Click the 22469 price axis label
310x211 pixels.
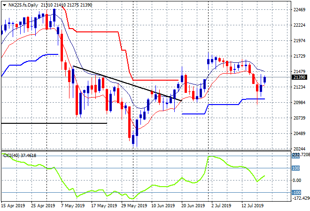coord(299,10)
